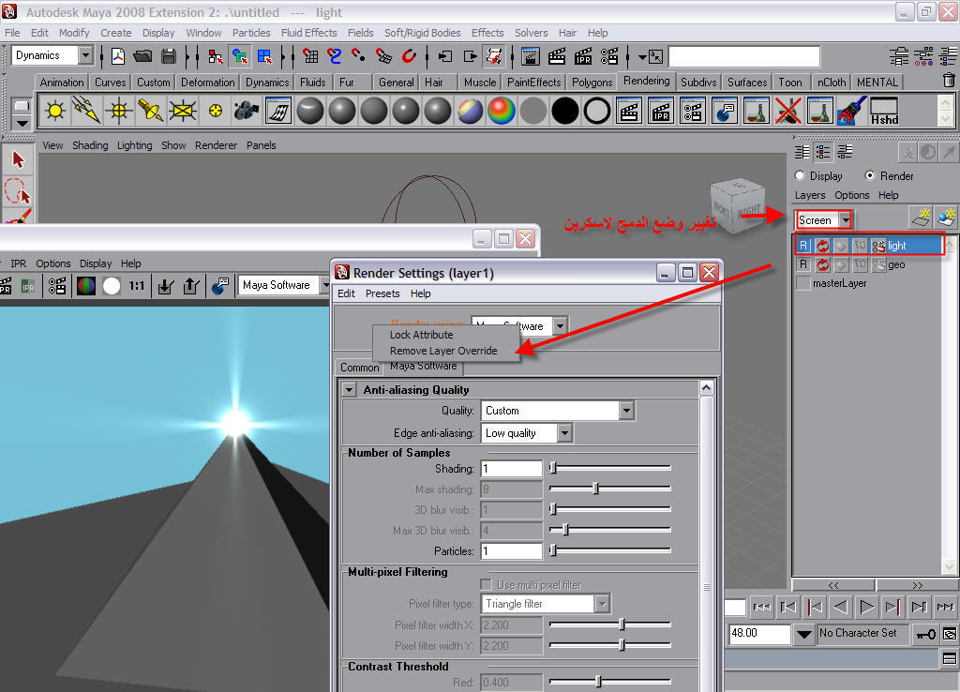Collapse the Anti-aliasing Quality section
This screenshot has height=692, width=960.
coord(349,389)
